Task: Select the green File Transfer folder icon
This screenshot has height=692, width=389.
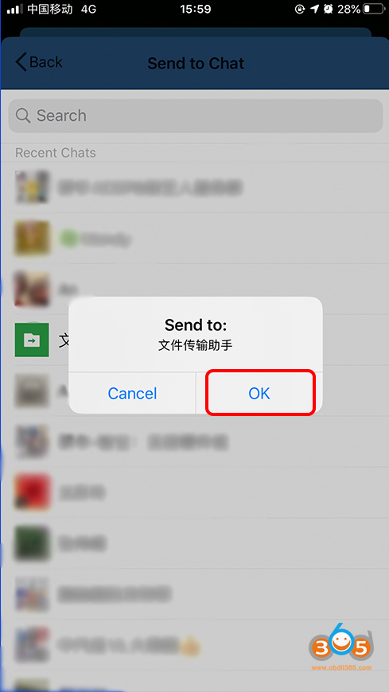Action: [x=32, y=340]
